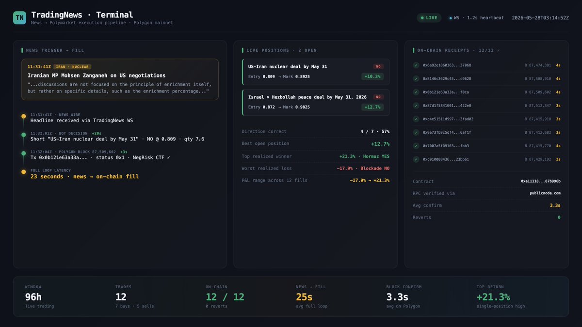Screen dimensions: 582x327
Task: Open the Israel × Hezbollah peace deal card
Action: [315, 102]
